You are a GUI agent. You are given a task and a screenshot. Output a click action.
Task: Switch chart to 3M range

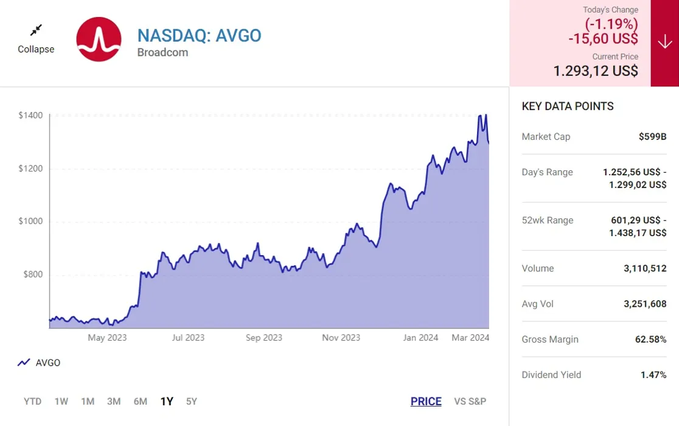pyautogui.click(x=114, y=402)
